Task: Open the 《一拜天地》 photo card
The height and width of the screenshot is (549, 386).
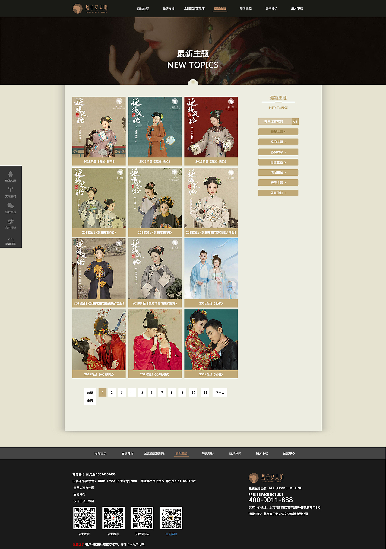Action: pos(99,344)
